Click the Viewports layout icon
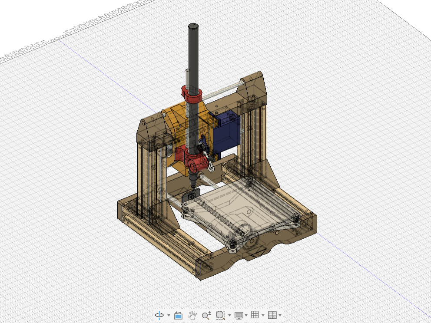This screenshot has width=431, height=323. click(272, 315)
